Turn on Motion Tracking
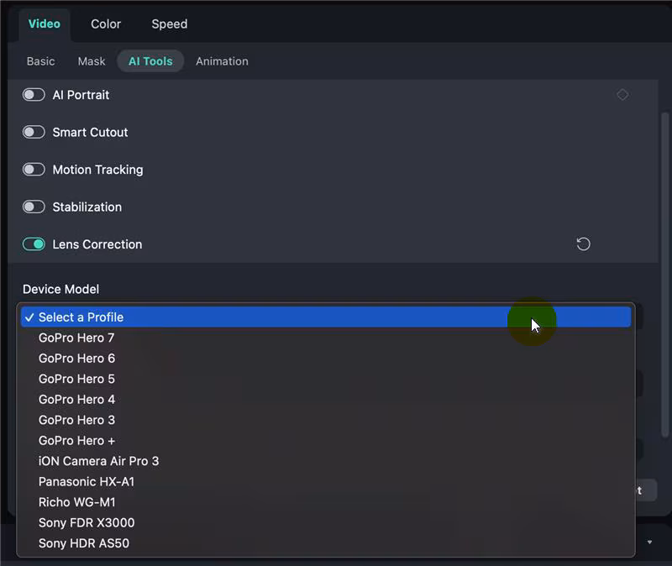The width and height of the screenshot is (672, 566). (34, 170)
